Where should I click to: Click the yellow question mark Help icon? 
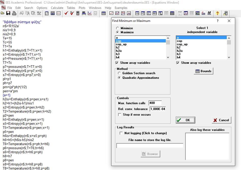point(217,13)
